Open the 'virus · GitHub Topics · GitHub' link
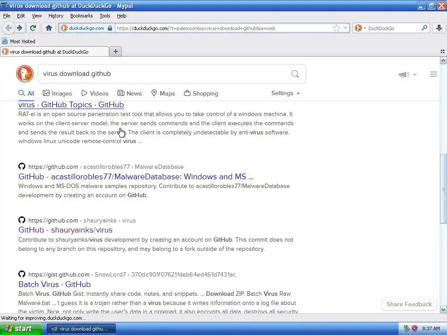Screen dimensions: 447x335 click(71, 105)
